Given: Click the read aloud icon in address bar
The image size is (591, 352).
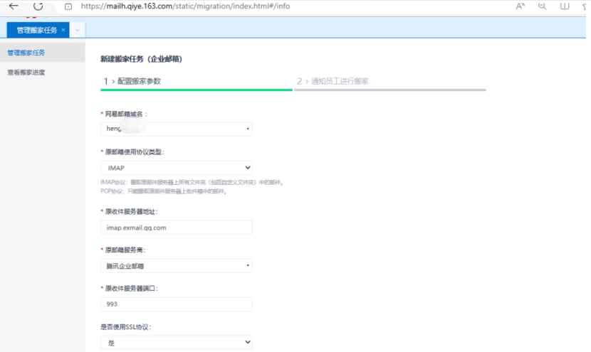Looking at the screenshot, I should [520, 6].
